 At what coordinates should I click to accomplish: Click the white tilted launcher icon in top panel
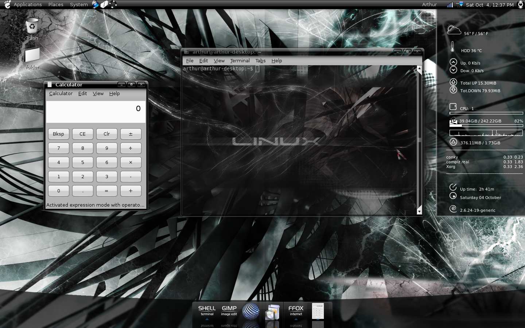coord(104,4)
